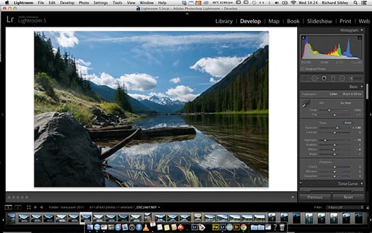Select the Red Eye Correction tool
This screenshot has width=372, height=233.
(x=324, y=78)
